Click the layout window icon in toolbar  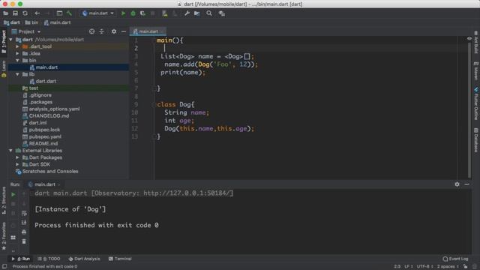click(59, 13)
